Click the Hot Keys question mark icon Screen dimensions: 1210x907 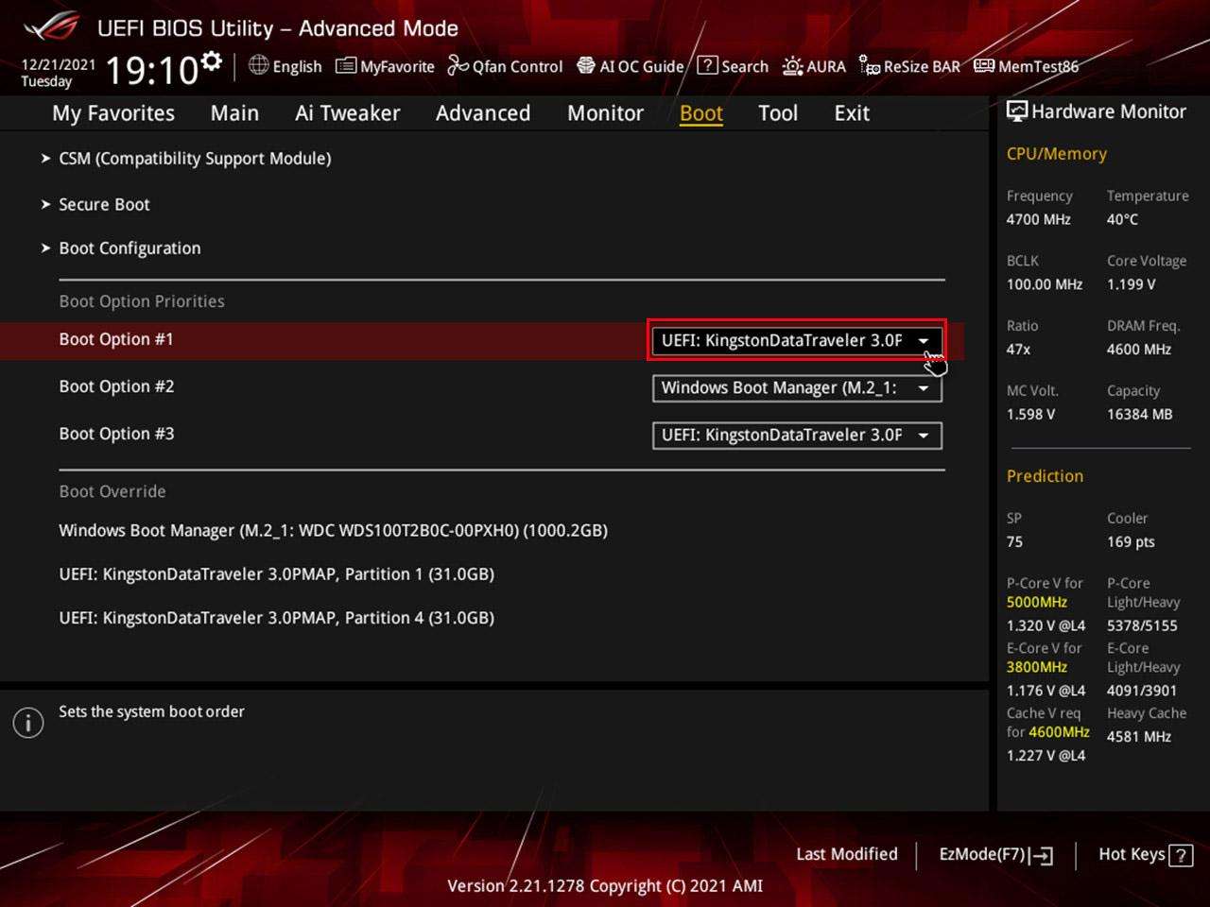coord(1181,855)
